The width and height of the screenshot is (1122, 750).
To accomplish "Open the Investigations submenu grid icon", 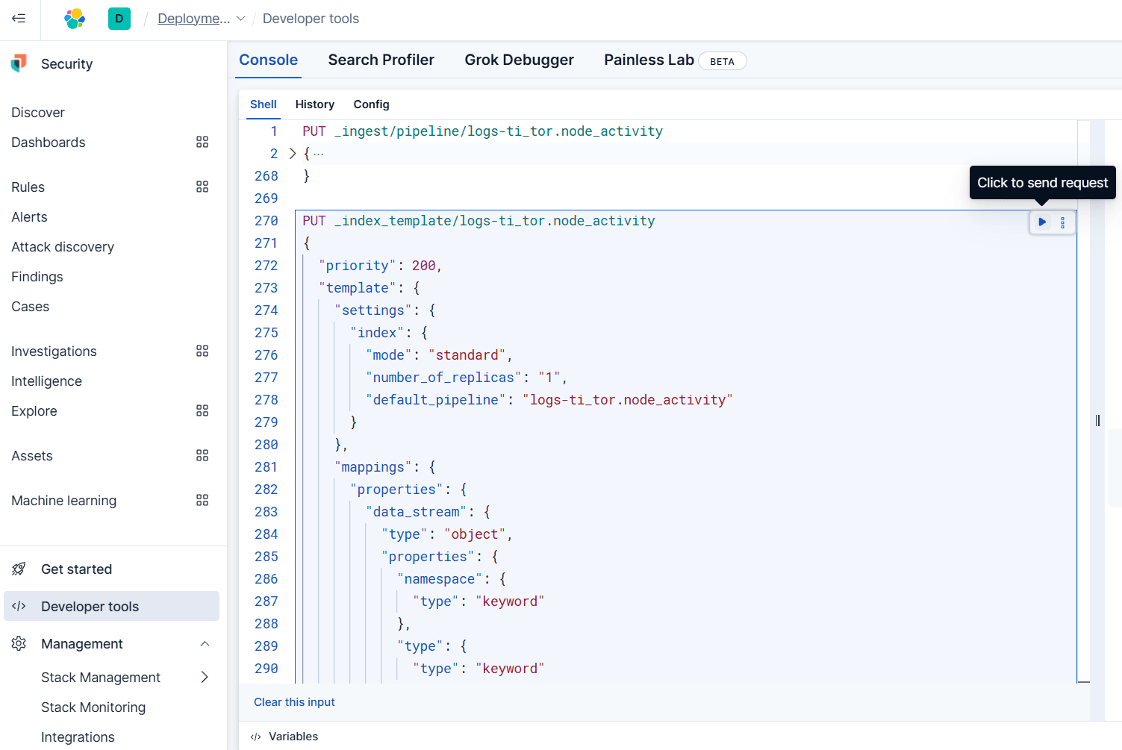I will pyautogui.click(x=202, y=351).
